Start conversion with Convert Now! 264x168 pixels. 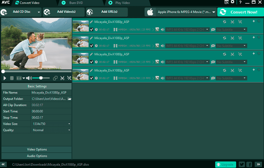coord(243,12)
